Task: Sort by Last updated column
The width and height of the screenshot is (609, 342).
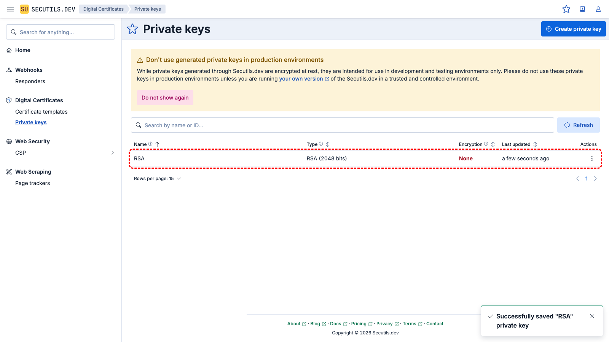Action: pyautogui.click(x=535, y=144)
